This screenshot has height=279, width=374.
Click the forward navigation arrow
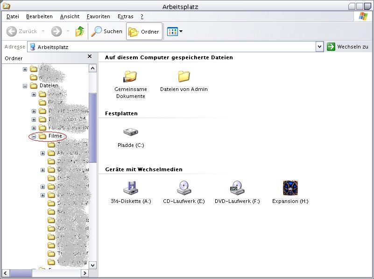tap(56, 31)
